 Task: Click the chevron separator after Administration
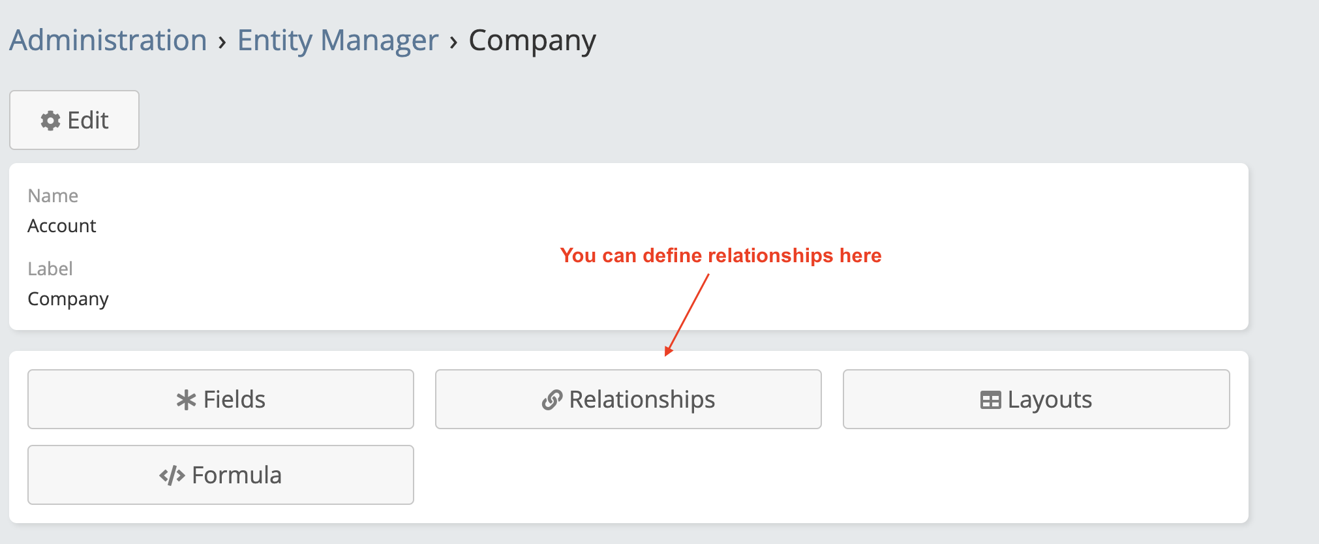point(222,42)
